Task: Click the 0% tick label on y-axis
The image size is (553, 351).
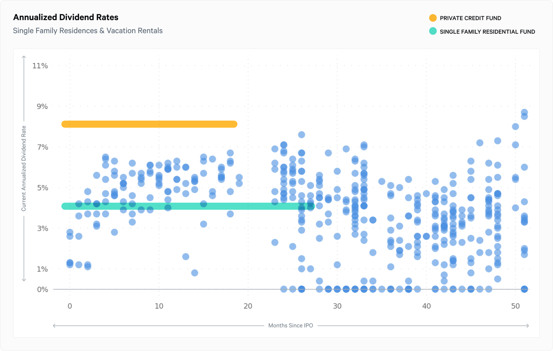Action: tap(43, 289)
